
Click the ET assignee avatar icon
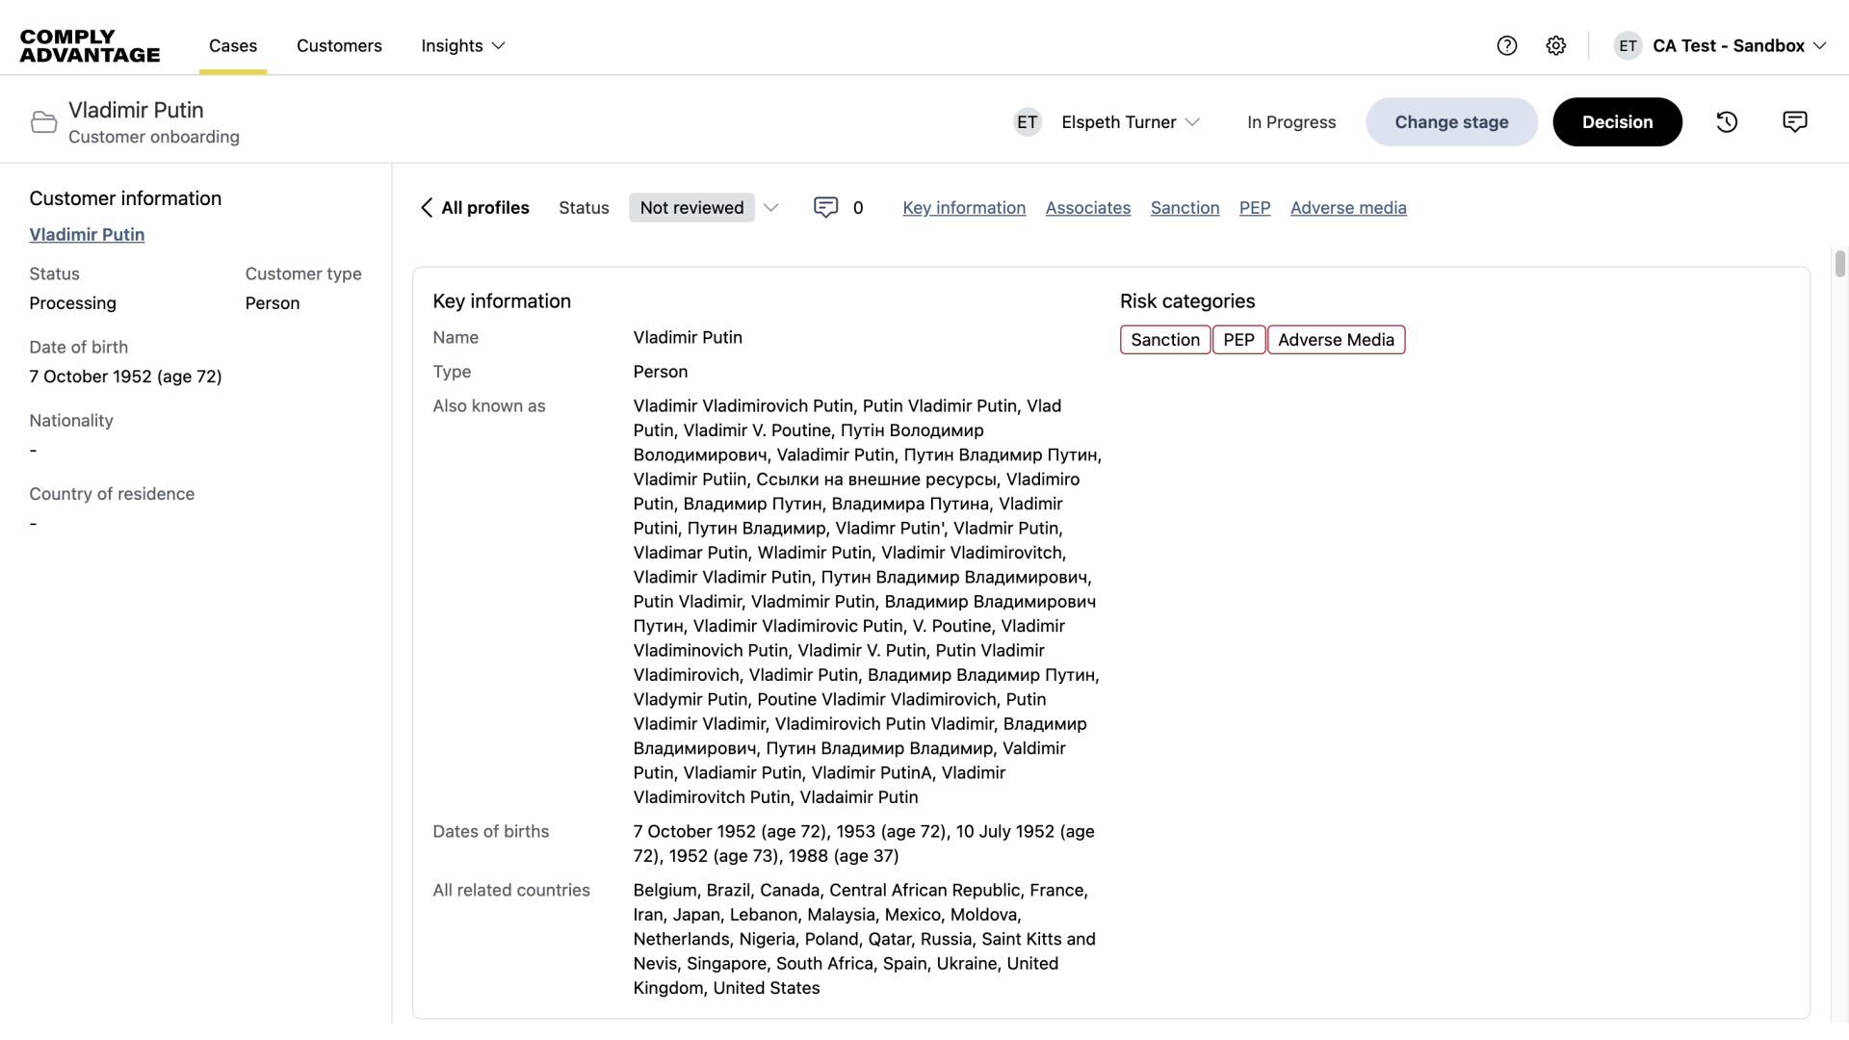tap(1027, 122)
